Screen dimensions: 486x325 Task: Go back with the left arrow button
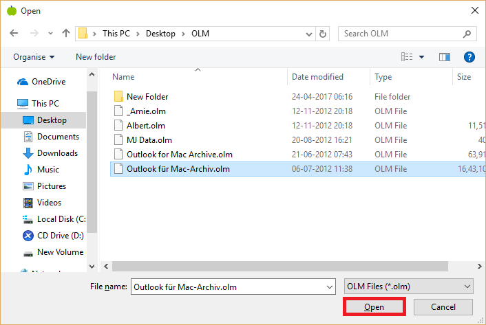(14, 33)
